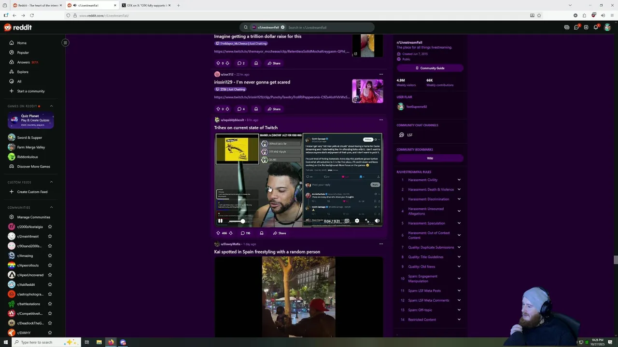Favorite r/DIWHY with its star
The width and height of the screenshot is (618, 347).
[50, 333]
